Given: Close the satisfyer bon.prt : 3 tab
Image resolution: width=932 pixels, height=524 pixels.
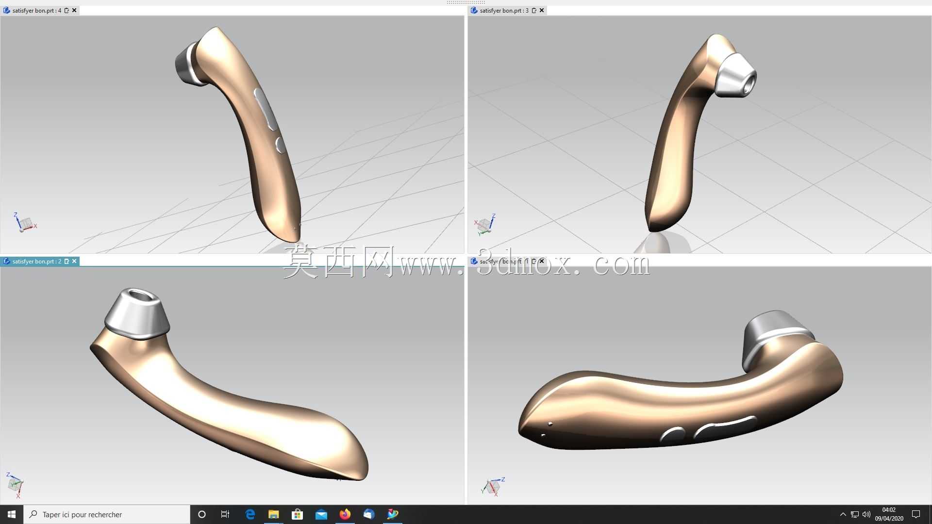Looking at the screenshot, I should click(542, 10).
